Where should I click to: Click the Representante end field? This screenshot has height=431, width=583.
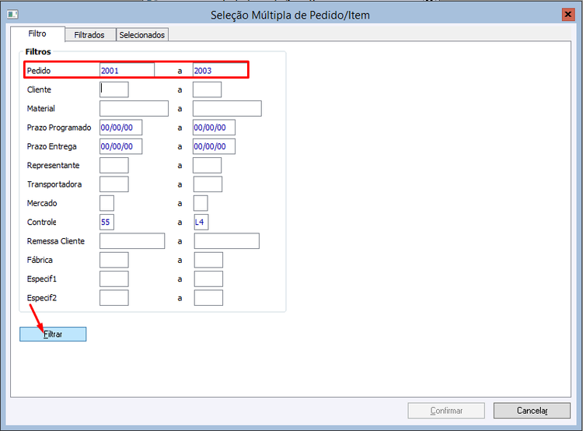tap(207, 165)
